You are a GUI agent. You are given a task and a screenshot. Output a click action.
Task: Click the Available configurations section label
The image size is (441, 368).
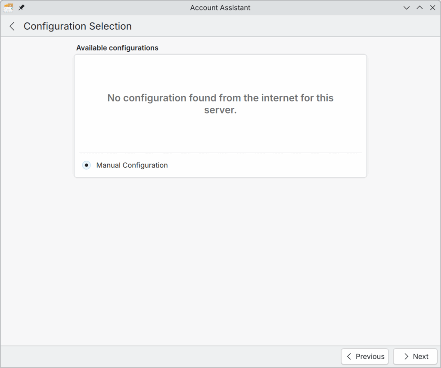(117, 48)
